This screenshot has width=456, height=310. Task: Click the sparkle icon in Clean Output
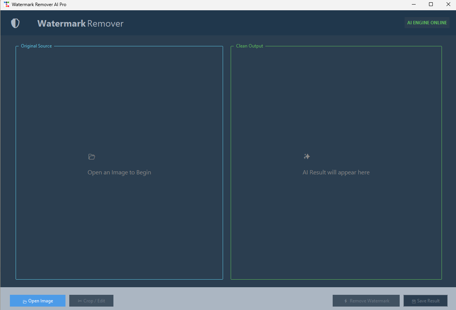point(307,157)
